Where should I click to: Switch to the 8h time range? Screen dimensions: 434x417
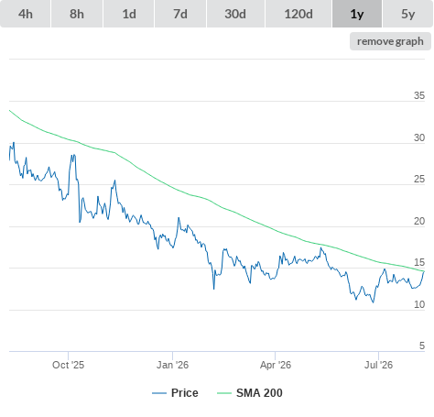(x=77, y=14)
